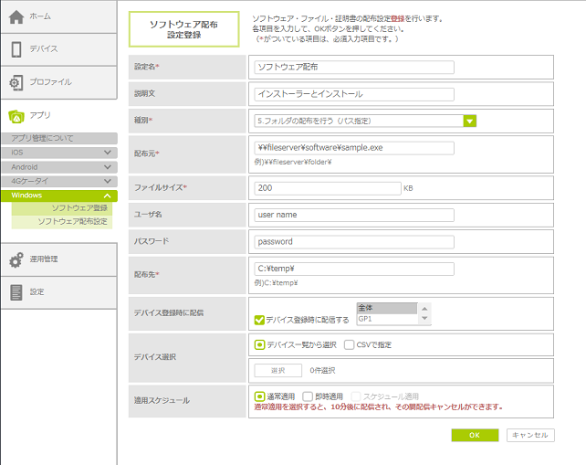The width and height of the screenshot is (586, 465).
Task: Open Profile via its gear document icon
Action: pos(16,82)
